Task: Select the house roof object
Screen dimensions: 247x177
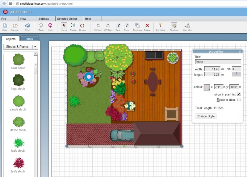Action: [157, 133]
